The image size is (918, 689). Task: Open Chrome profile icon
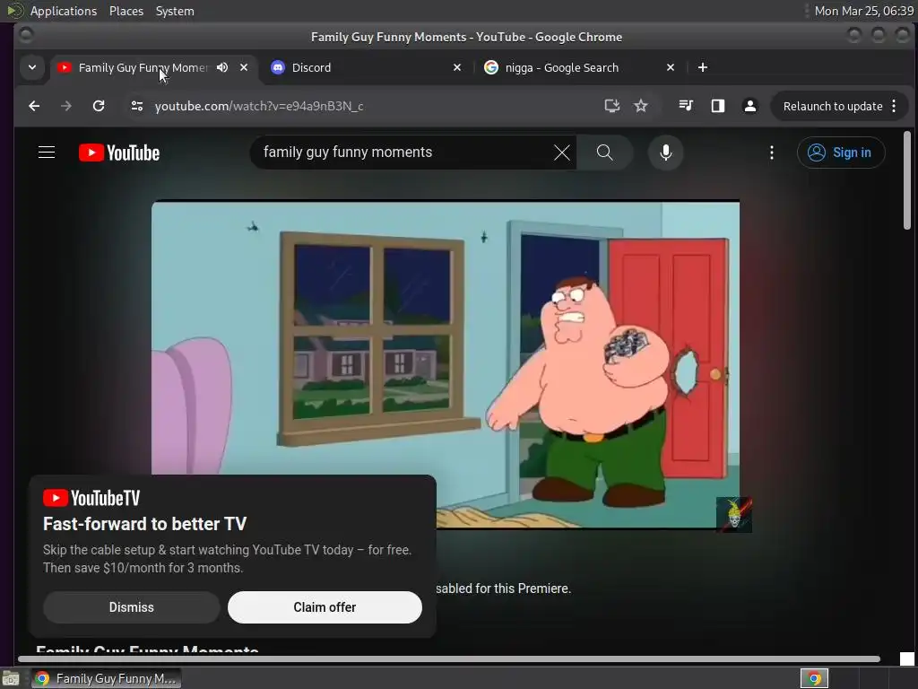(x=750, y=106)
